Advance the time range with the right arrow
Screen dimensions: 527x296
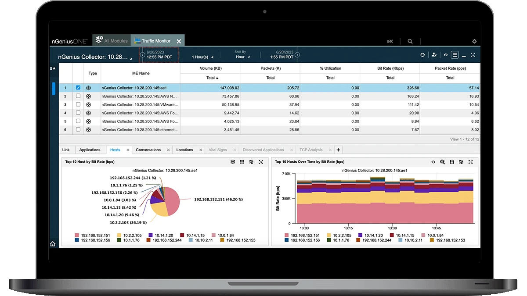[297, 55]
